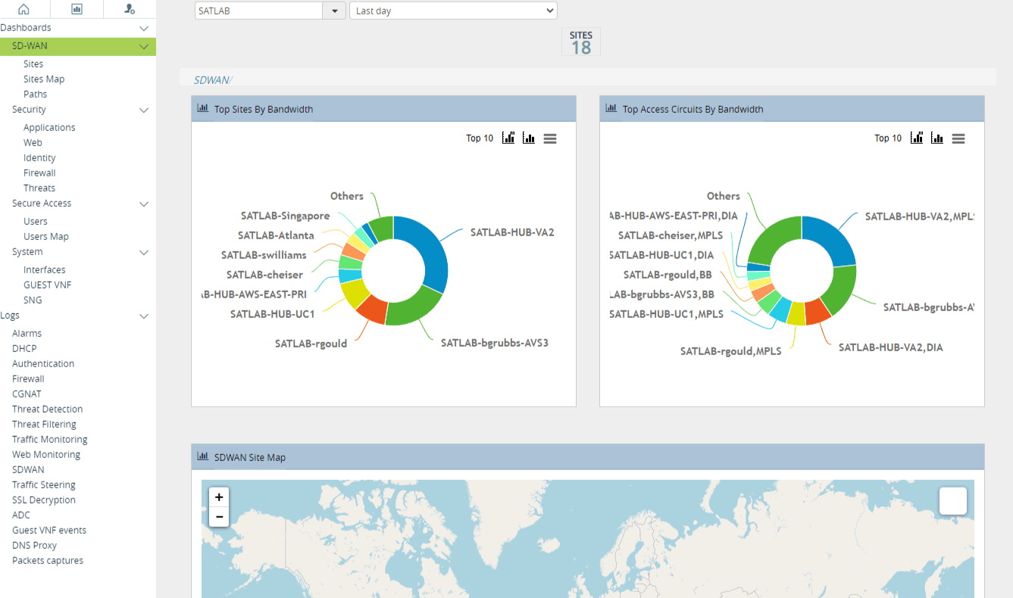Screen dimensions: 1013x598
Task: Open Threats under Security
Action: coord(39,188)
